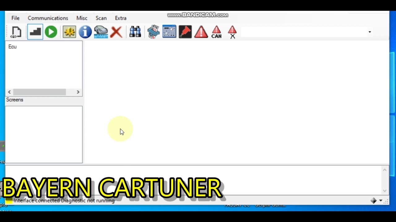Click the new document toolbar icon
Image resolution: width=396 pixels, height=222 pixels.
point(16,32)
